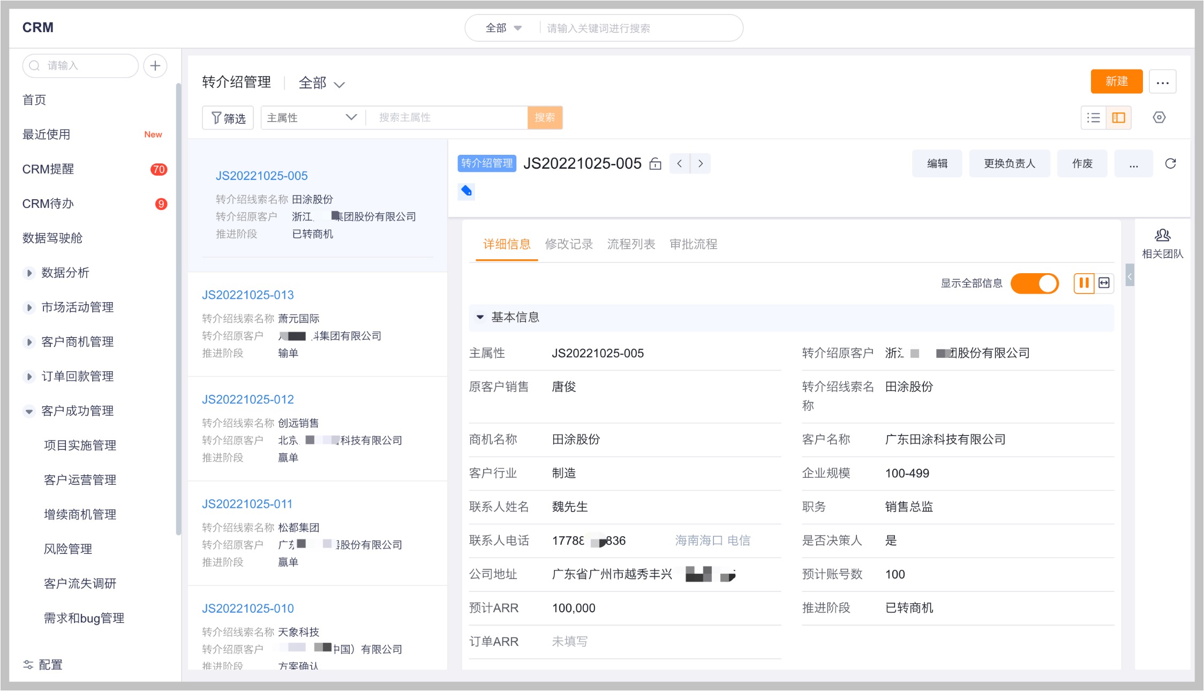Click the 更换负责人 button
1204x691 pixels.
coord(1010,164)
